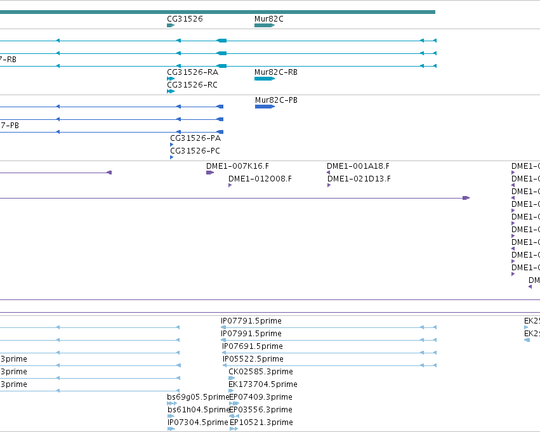Screen dimensions: 540x432
Task: Select the CG31526 gene label
Action: pyautogui.click(x=185, y=19)
